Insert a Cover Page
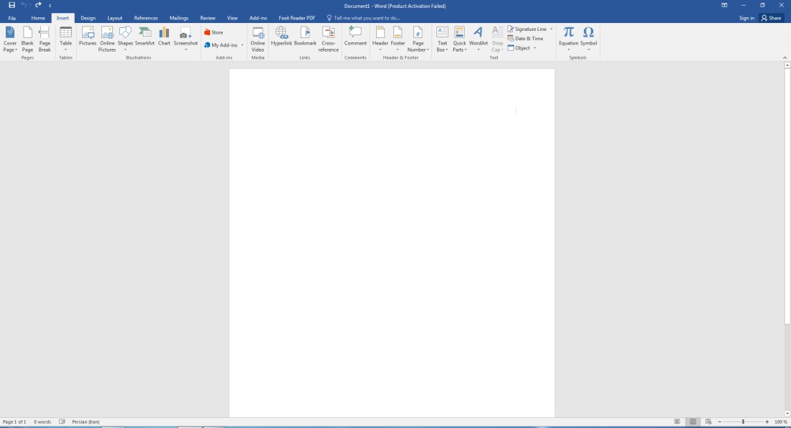Screen dimensions: 791x428 [10, 39]
